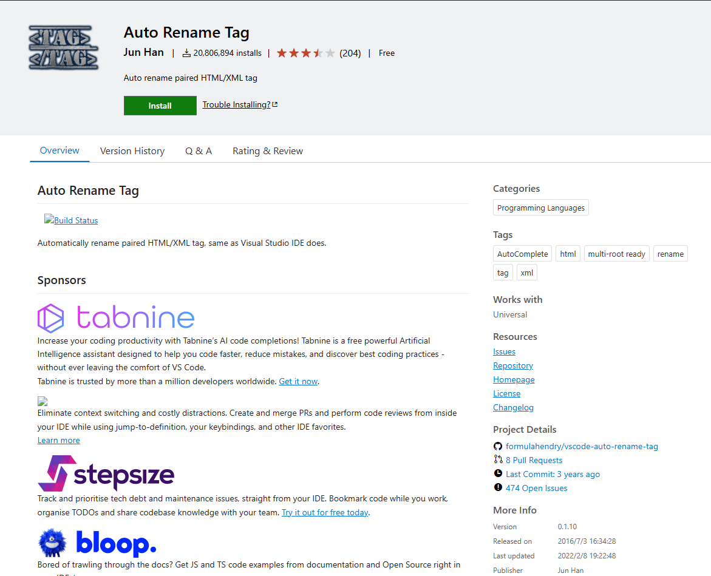Switch to the Overview tab

(60, 151)
